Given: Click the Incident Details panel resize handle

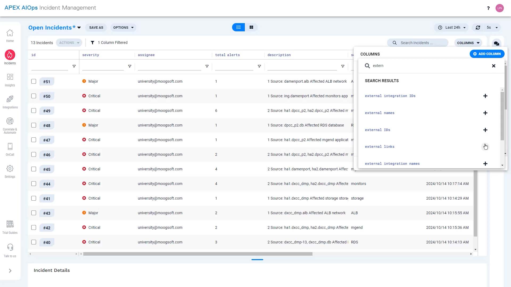Looking at the screenshot, I should click(257, 260).
